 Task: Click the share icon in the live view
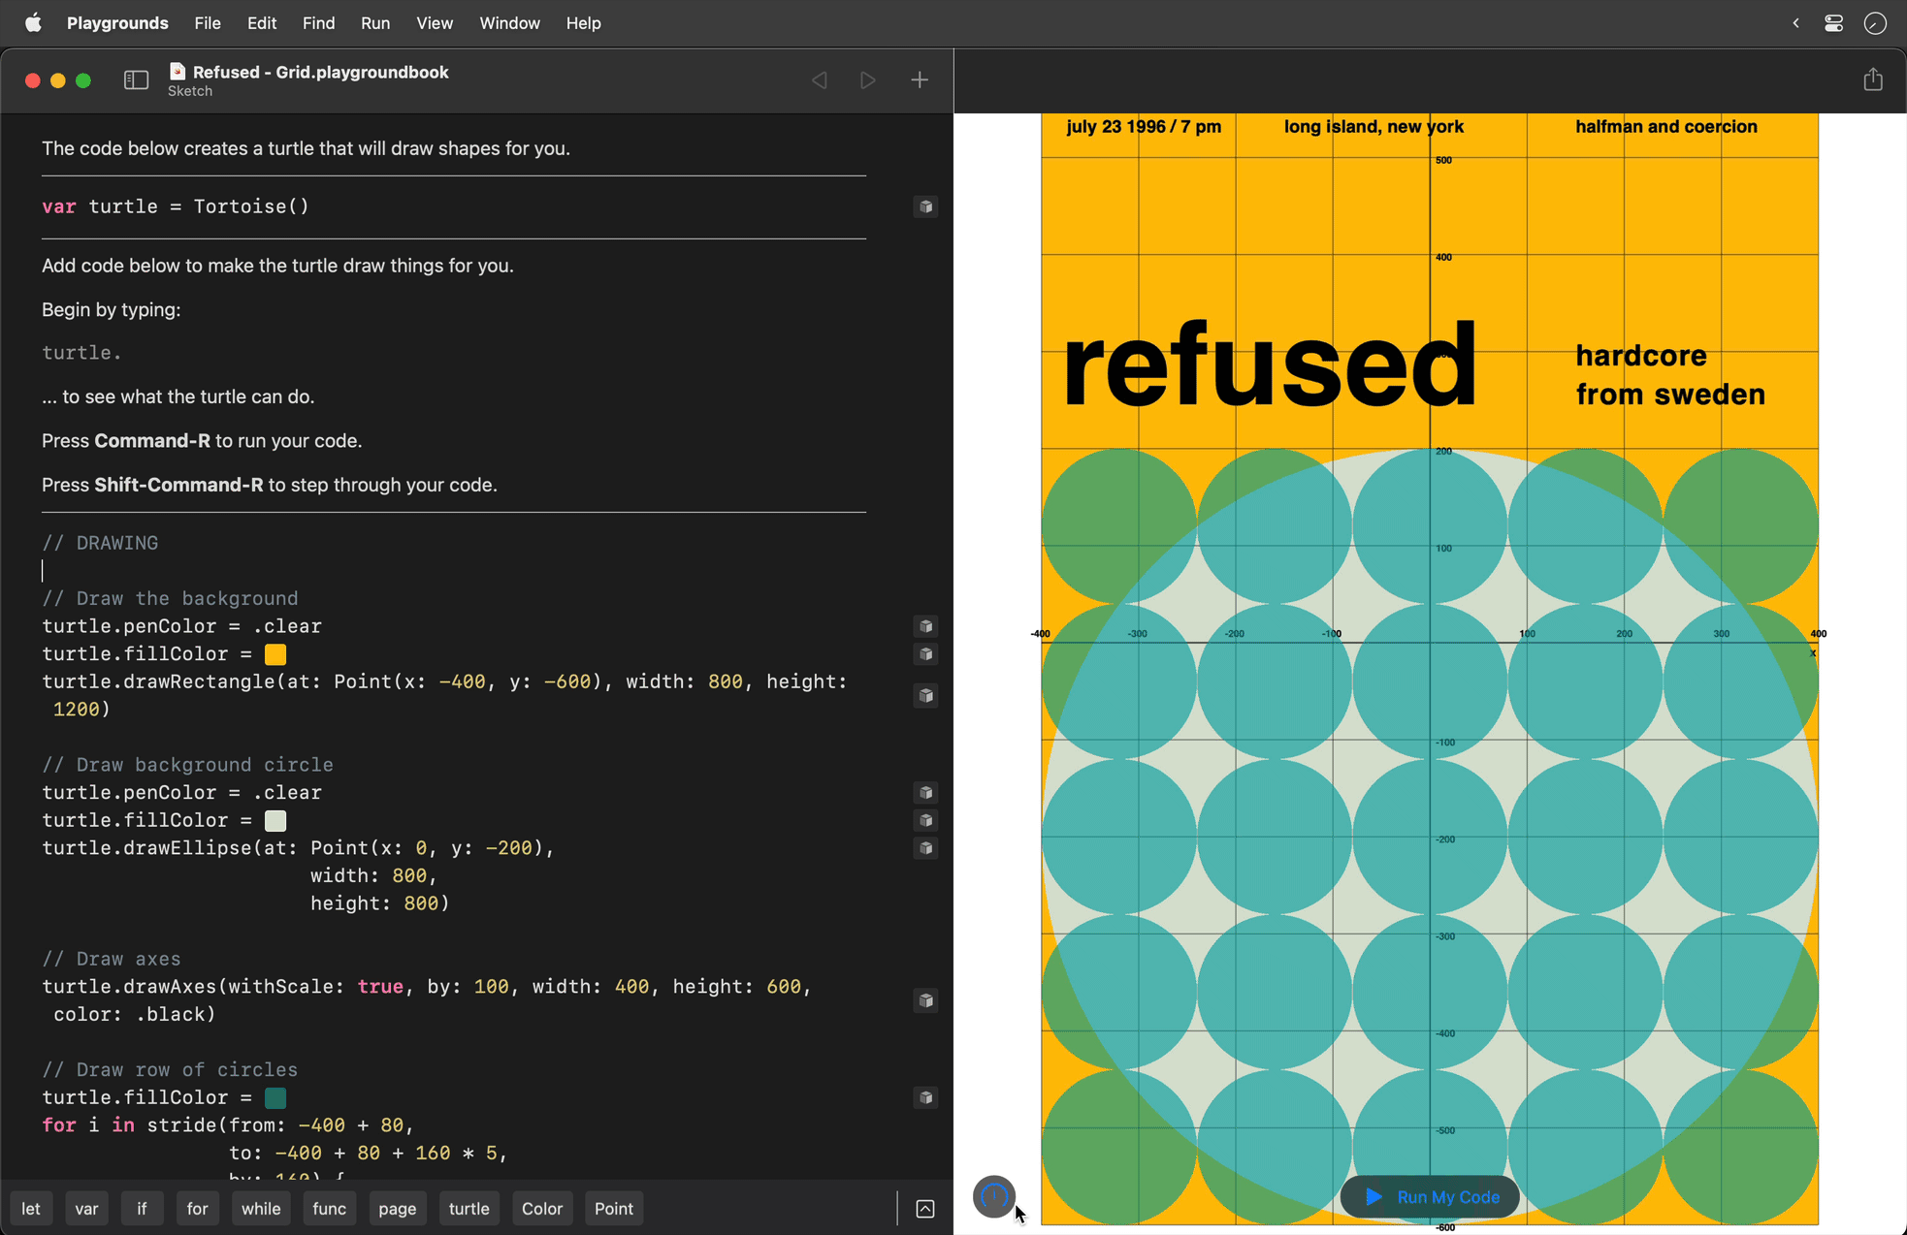click(1873, 79)
